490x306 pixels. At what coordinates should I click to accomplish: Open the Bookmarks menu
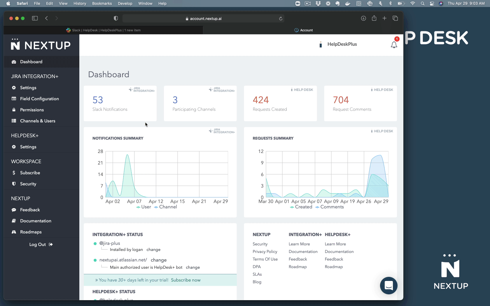tap(102, 3)
